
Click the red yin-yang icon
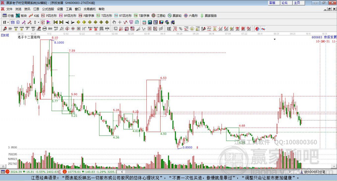(x=257, y=29)
